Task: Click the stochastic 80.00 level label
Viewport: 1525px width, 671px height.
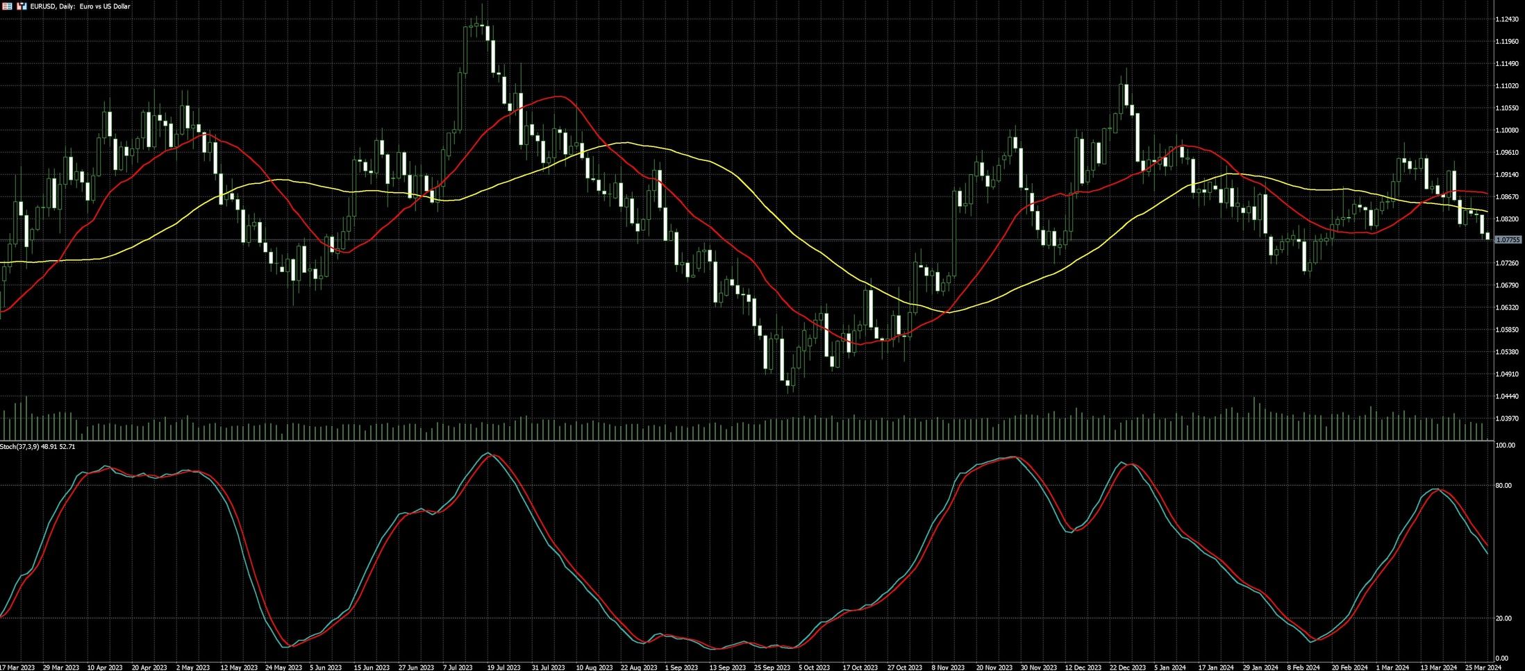Action: point(1503,486)
